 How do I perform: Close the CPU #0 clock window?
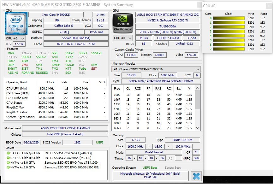point(268,6)
